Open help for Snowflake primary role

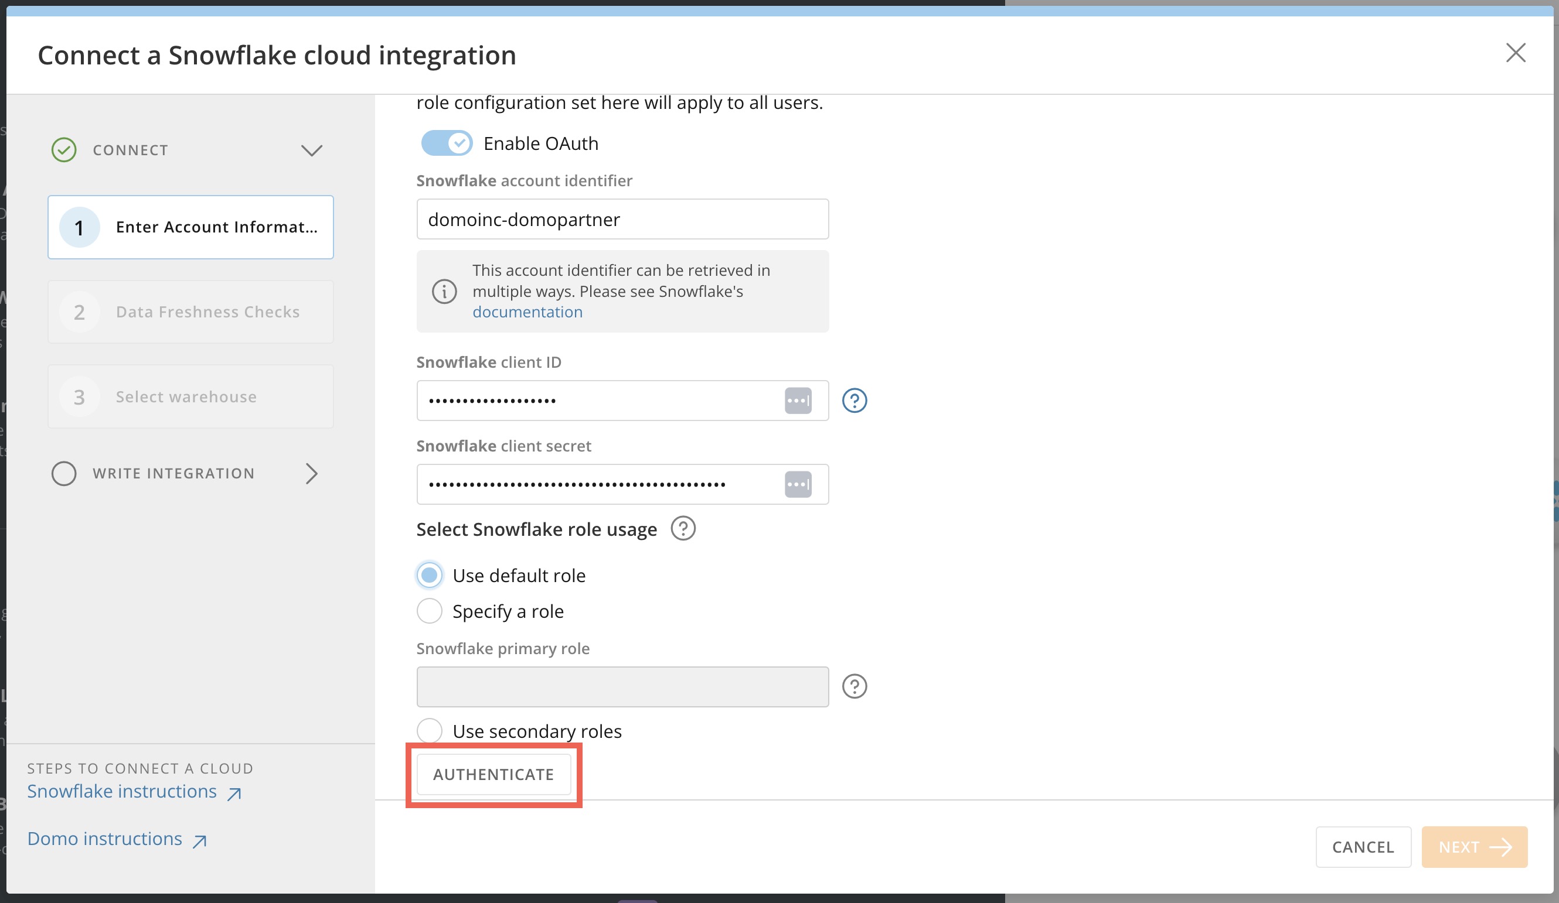click(x=855, y=687)
